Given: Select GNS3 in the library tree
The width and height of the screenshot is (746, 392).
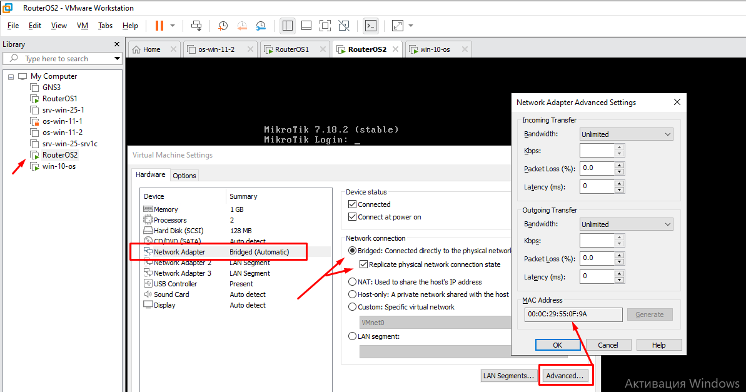Looking at the screenshot, I should pyautogui.click(x=51, y=88).
